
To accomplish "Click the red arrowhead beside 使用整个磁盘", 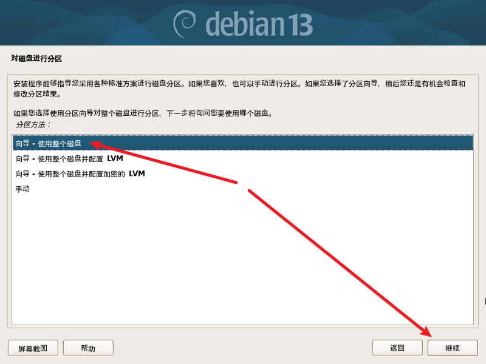I will [x=97, y=145].
